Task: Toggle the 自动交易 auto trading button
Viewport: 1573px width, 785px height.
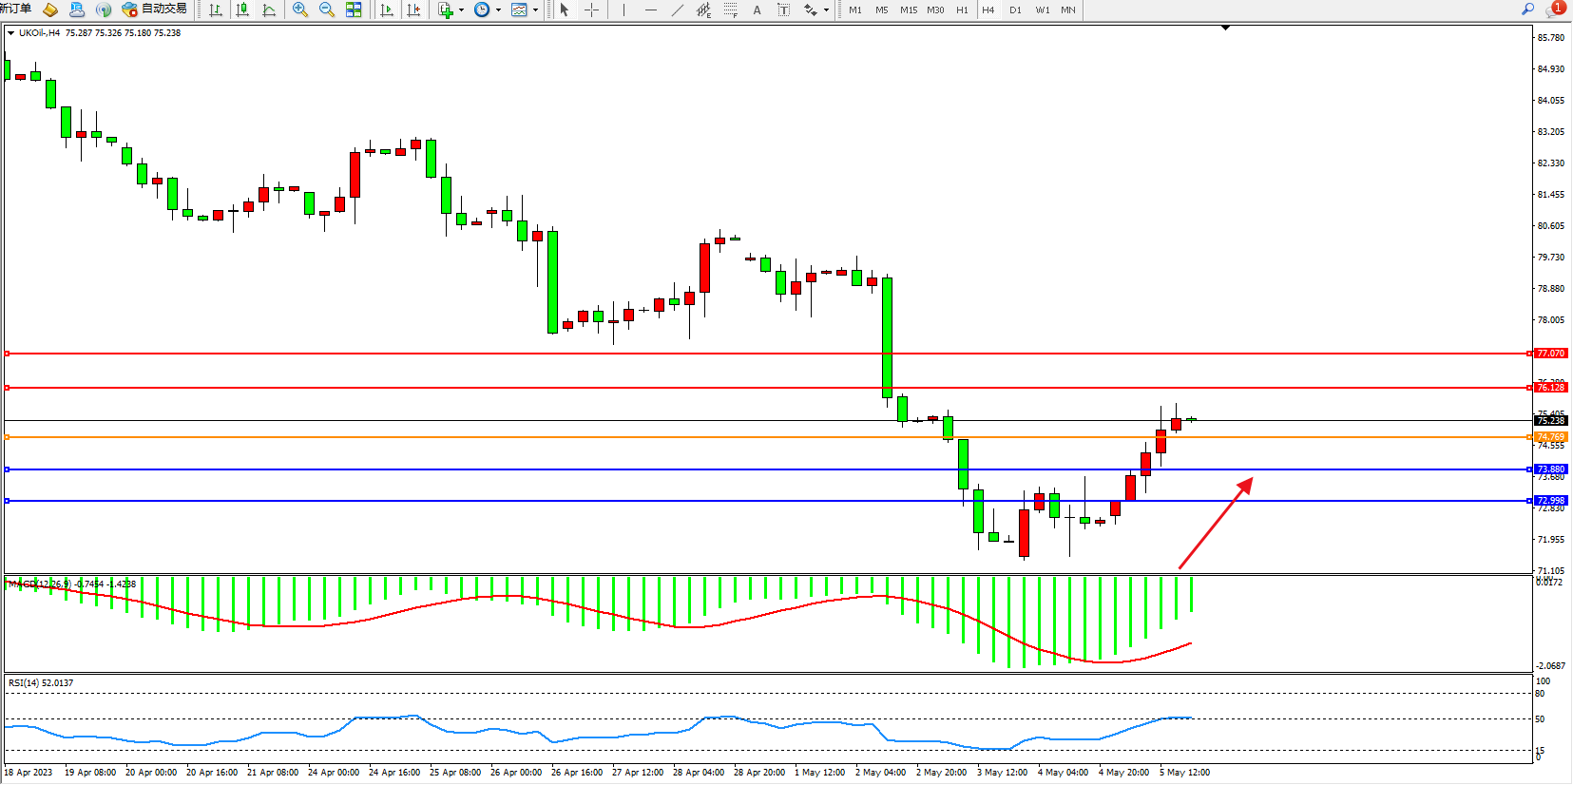Action: (x=154, y=10)
